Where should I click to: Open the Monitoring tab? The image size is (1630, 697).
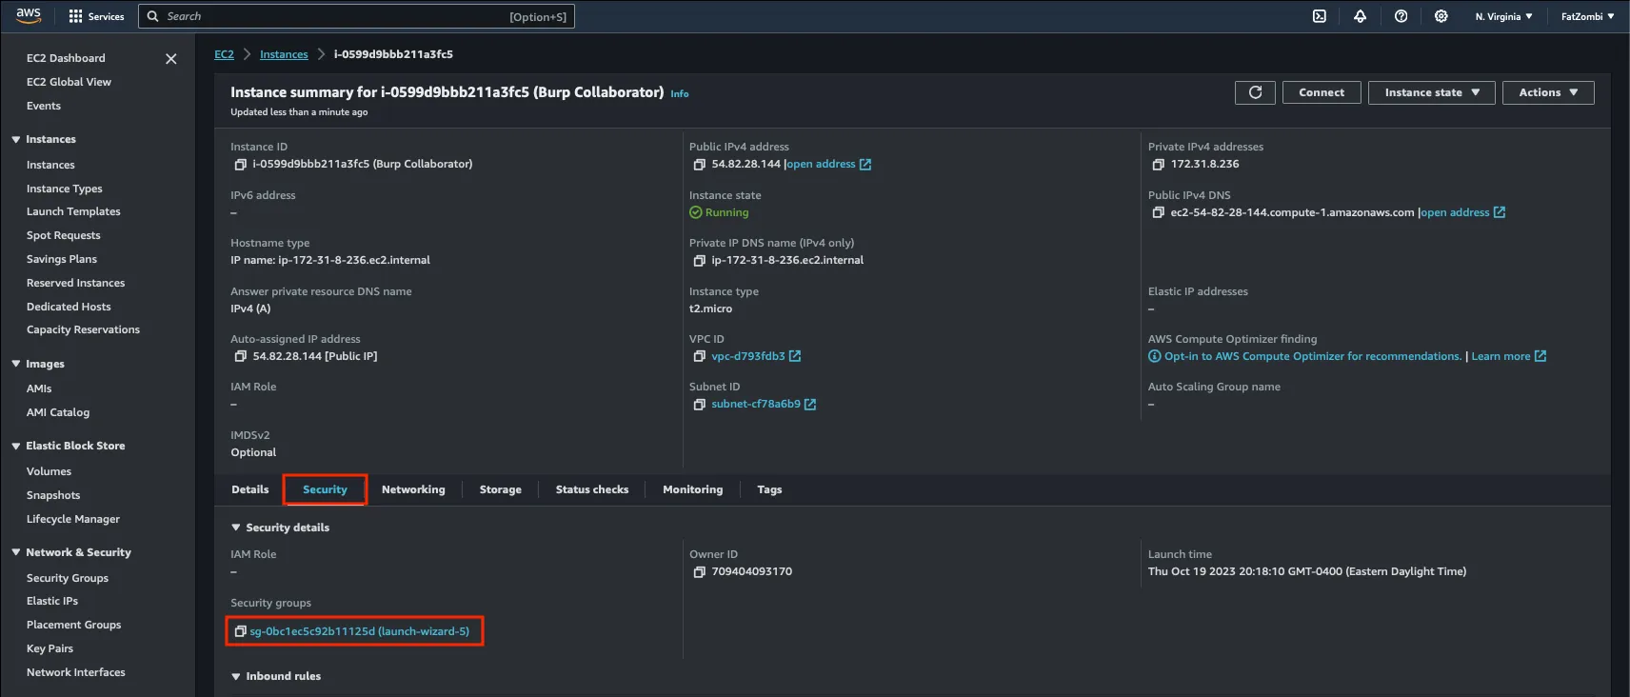coord(693,489)
